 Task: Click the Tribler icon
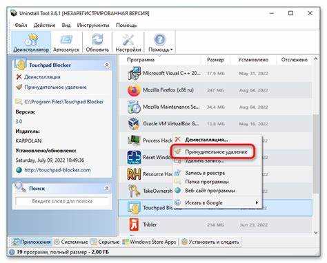tap(134, 224)
